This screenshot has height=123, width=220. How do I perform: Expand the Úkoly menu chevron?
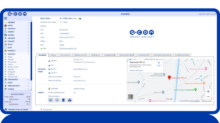point(28,44)
